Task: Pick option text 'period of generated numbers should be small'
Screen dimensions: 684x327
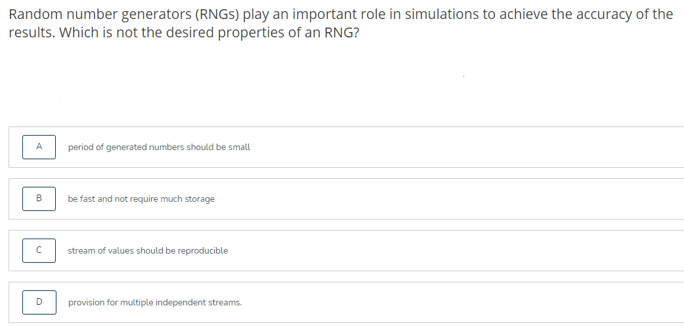Action: click(x=160, y=147)
